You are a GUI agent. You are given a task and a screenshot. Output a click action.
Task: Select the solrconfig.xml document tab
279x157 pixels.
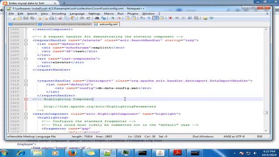click(x=106, y=24)
